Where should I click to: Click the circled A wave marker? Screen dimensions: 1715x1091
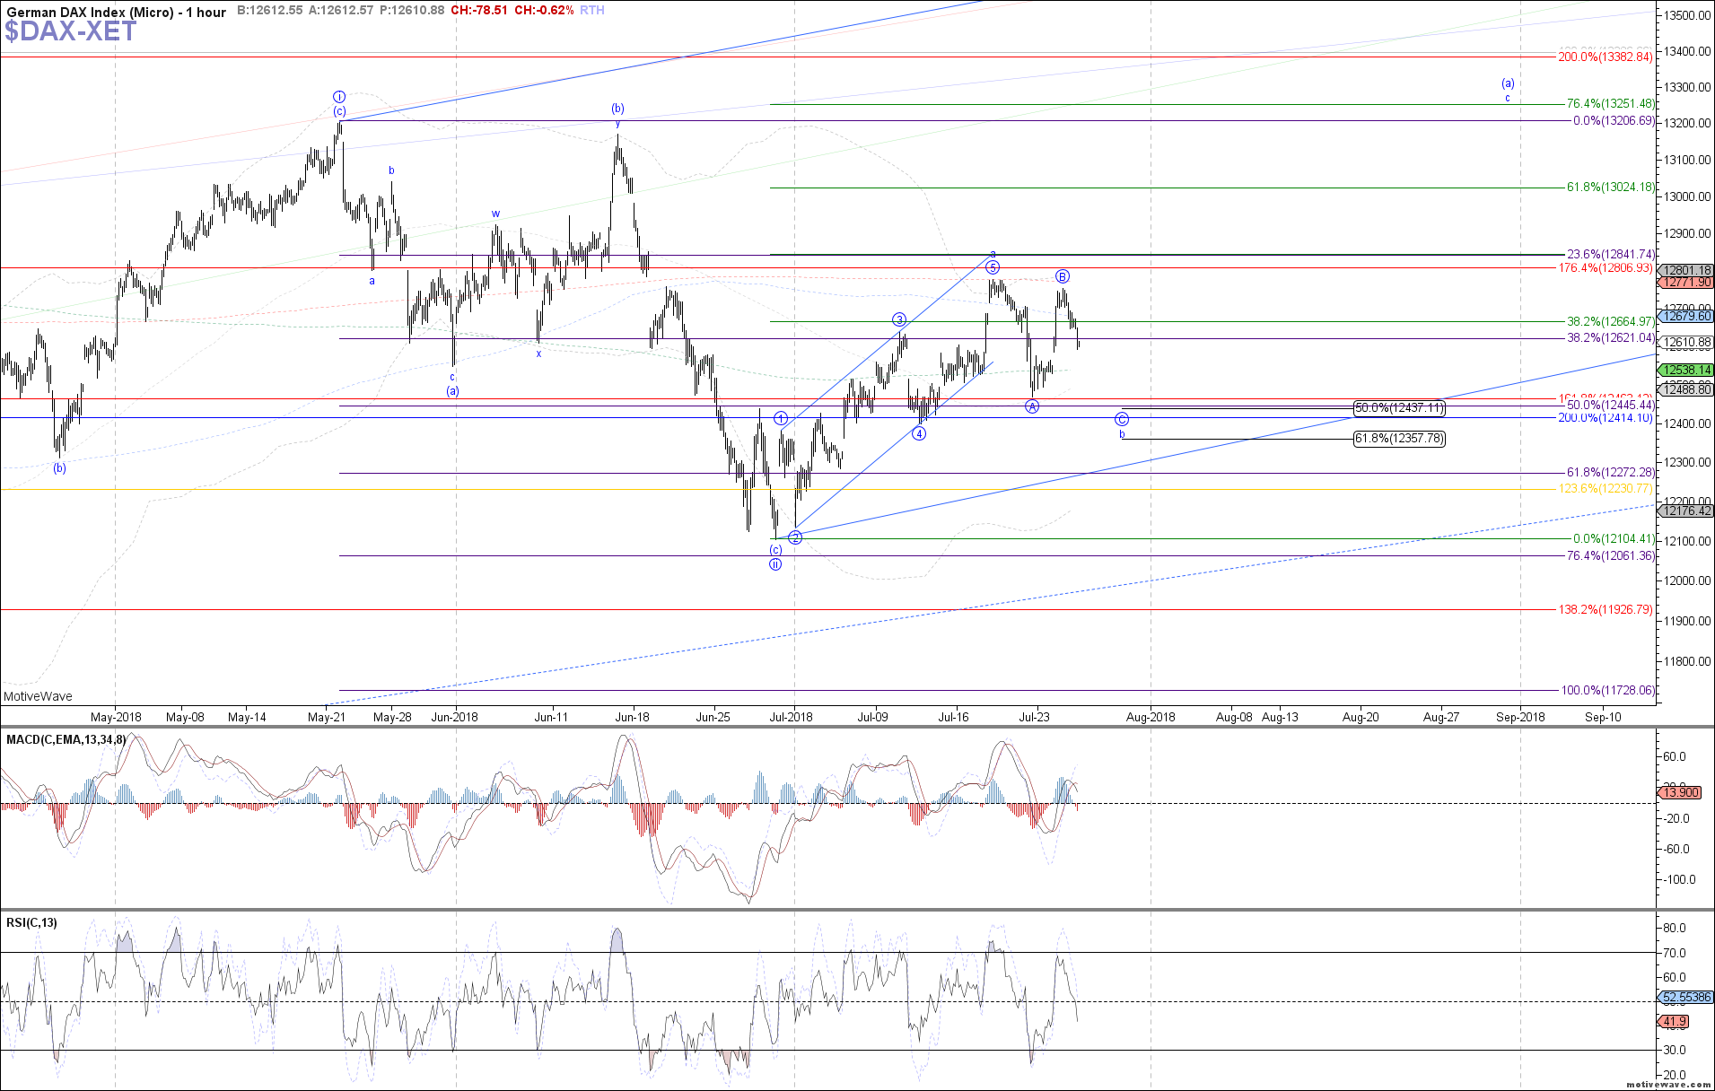pyautogui.click(x=1032, y=406)
